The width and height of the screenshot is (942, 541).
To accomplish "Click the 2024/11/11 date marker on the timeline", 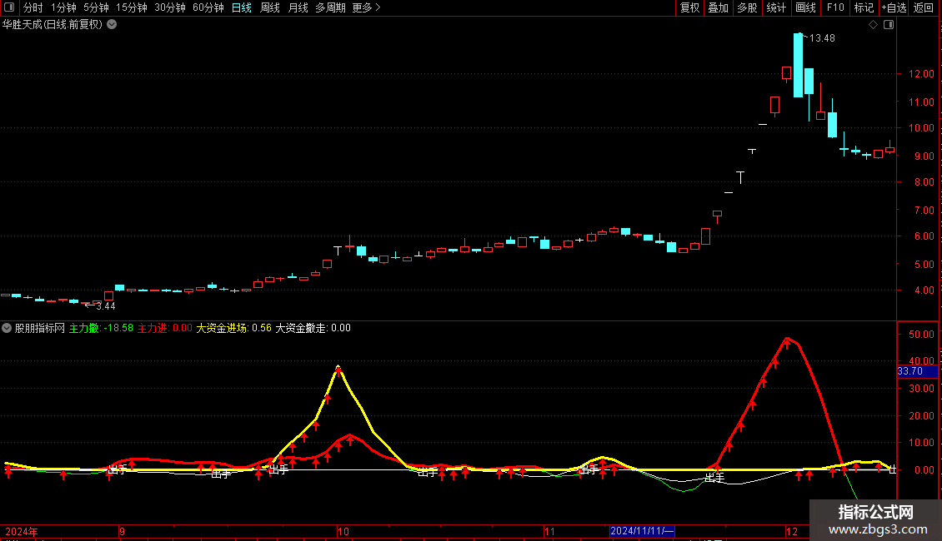I will pyautogui.click(x=642, y=531).
